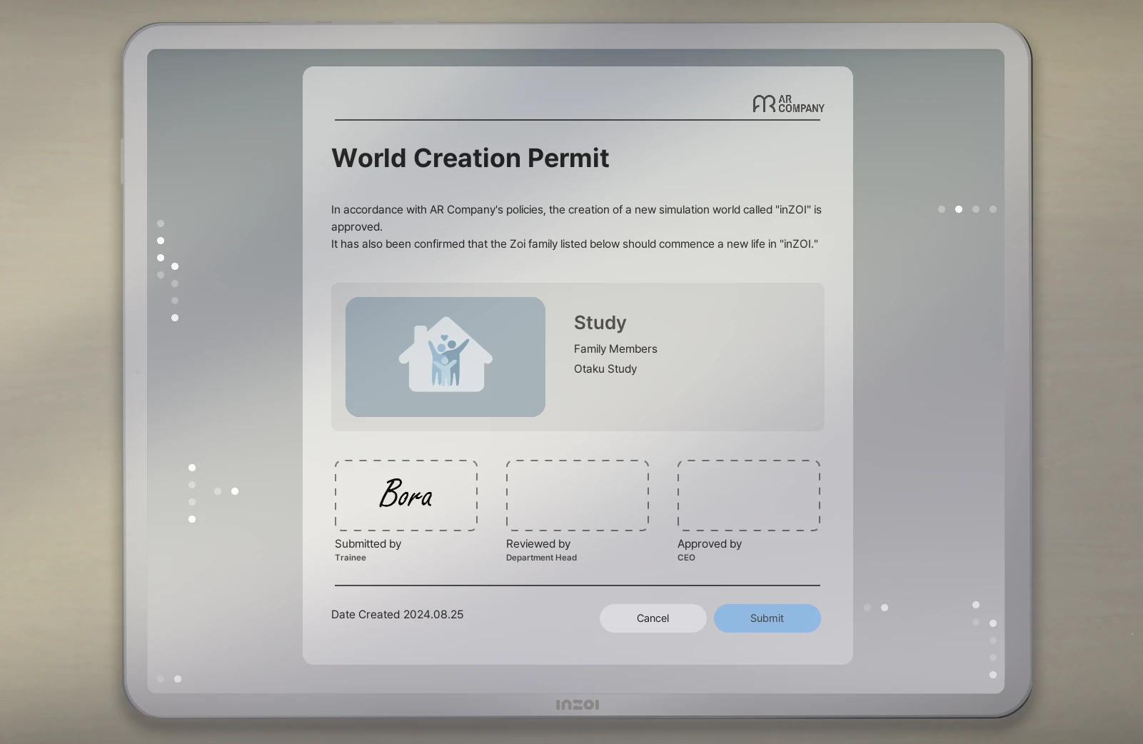Click the family house icon thumbnail
This screenshot has height=744, width=1143.
tap(445, 357)
